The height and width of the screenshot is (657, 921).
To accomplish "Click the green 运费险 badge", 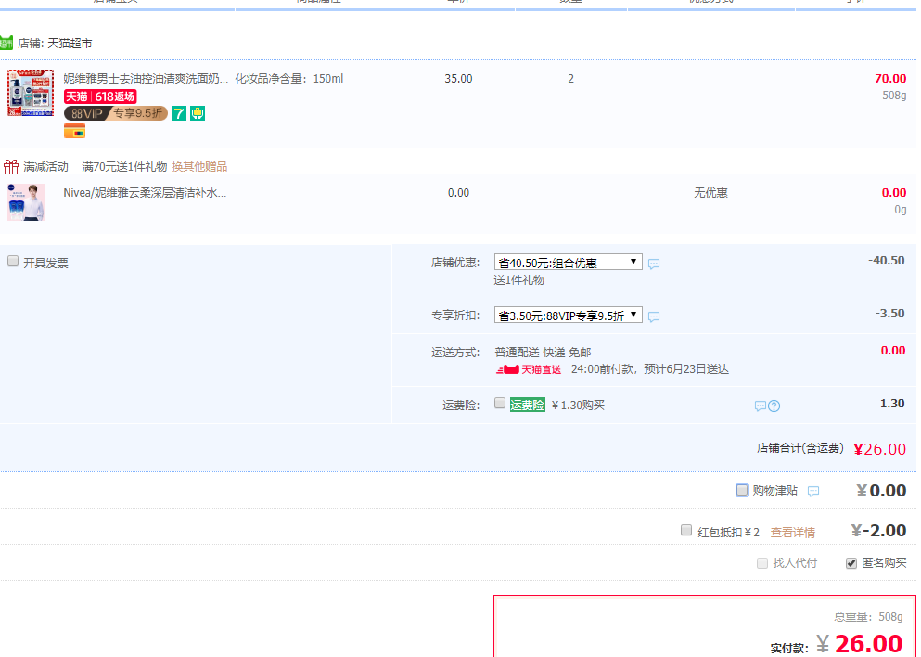I will point(528,405).
